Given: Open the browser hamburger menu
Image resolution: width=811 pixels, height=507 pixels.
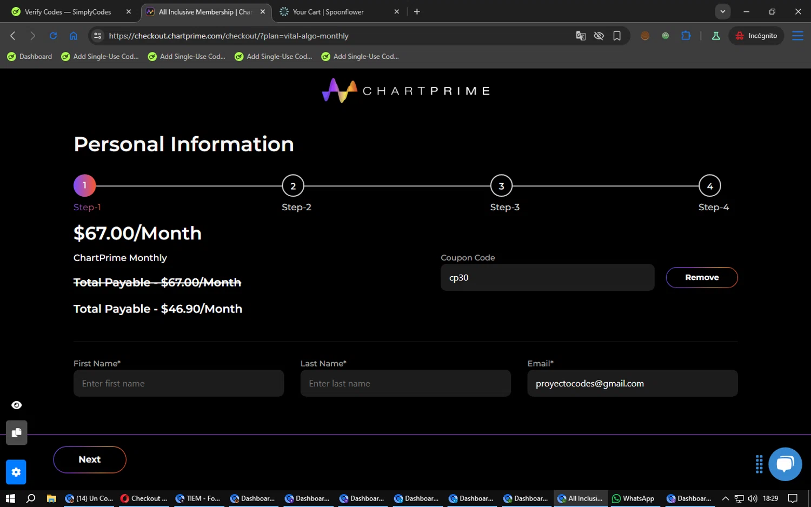Looking at the screenshot, I should 797,36.
